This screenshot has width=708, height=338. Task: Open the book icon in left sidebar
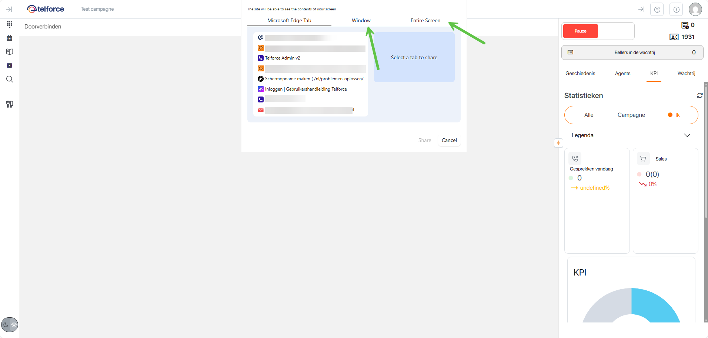10,52
